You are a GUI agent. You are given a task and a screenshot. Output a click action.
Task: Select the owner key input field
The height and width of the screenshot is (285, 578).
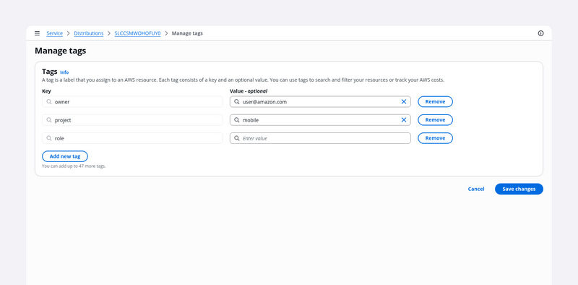(x=132, y=101)
